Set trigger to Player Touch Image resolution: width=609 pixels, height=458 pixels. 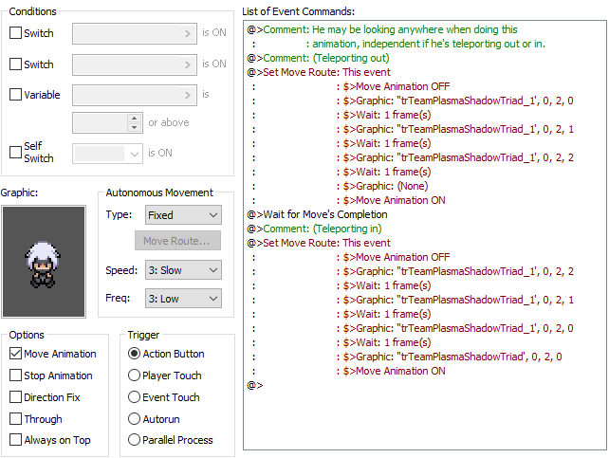click(x=134, y=376)
